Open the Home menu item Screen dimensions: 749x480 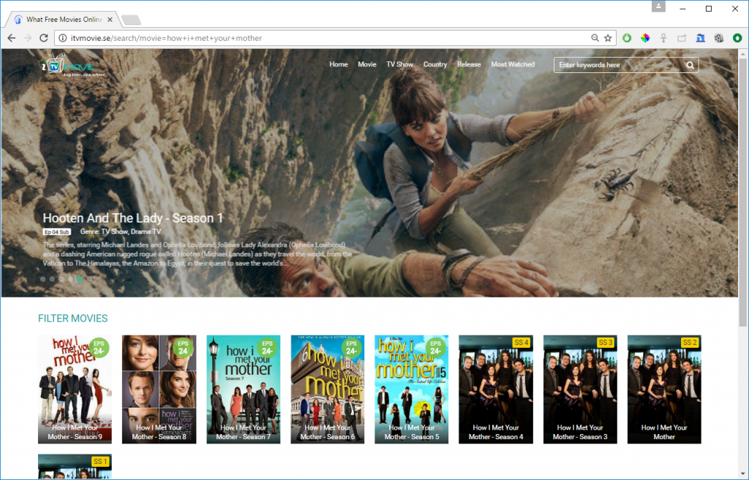(x=338, y=64)
